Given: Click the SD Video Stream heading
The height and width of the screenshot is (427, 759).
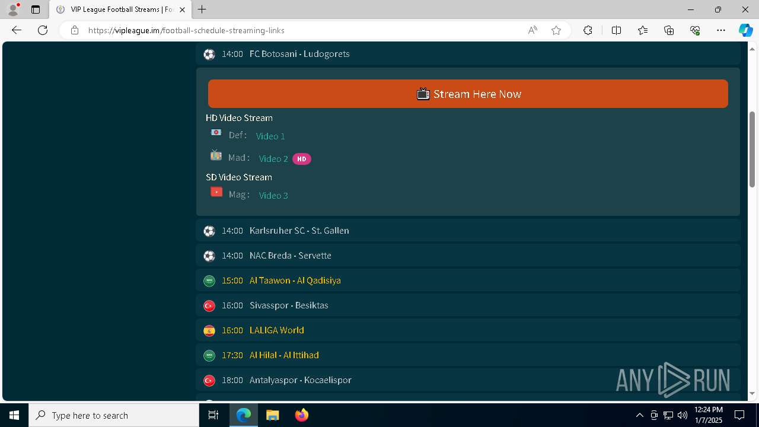Looking at the screenshot, I should click(239, 177).
